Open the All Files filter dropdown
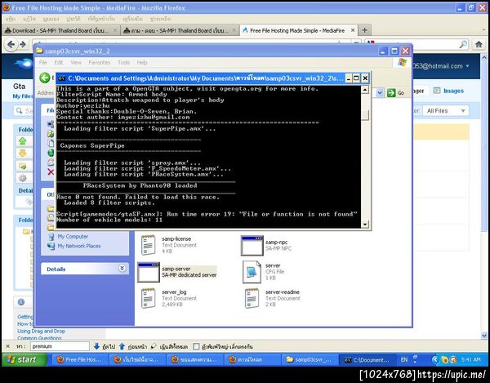Image resolution: width=490 pixels, height=383 pixels. (x=445, y=110)
